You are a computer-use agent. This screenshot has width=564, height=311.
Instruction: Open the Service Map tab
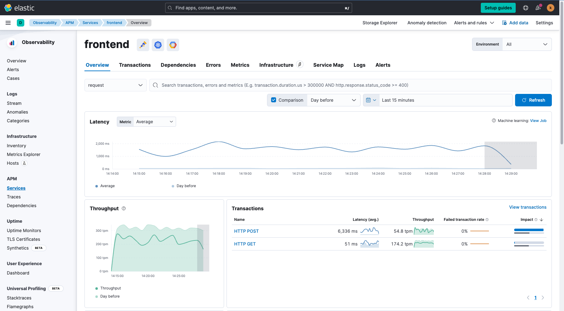point(328,65)
